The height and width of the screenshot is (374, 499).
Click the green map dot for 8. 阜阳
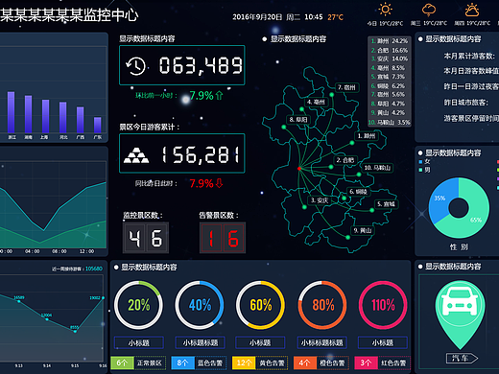tap(284, 127)
